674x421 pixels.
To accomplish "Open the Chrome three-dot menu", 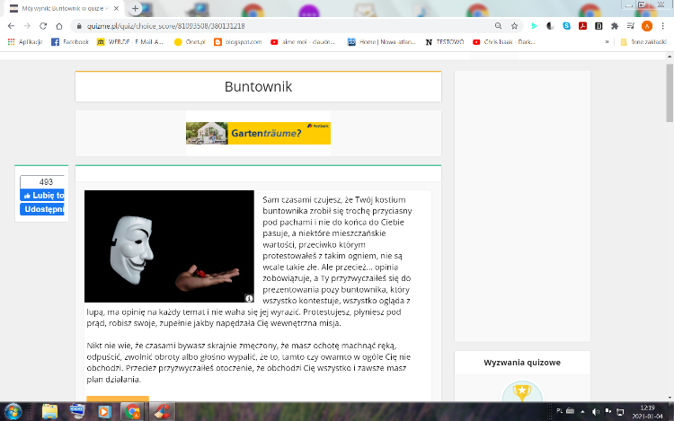I will coord(664,26).
